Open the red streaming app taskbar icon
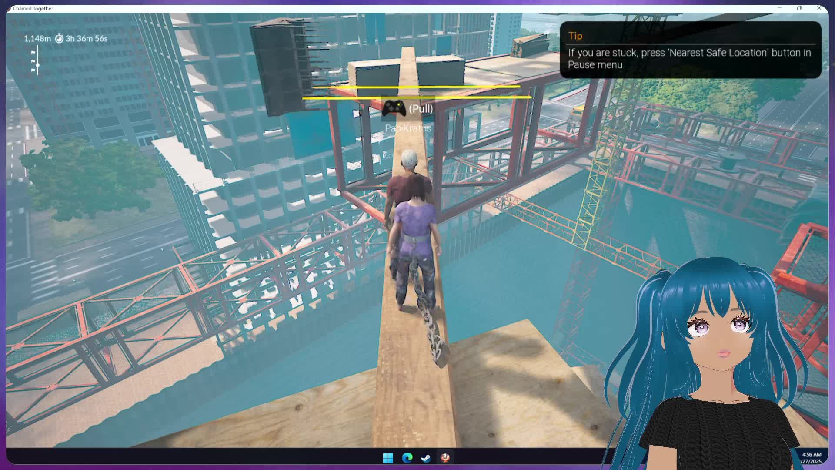The image size is (835, 470). [x=445, y=458]
